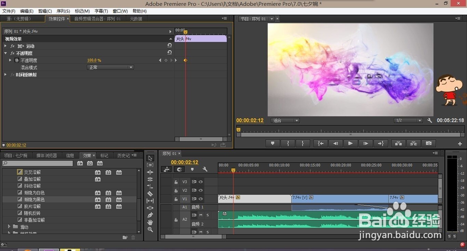Toggle V1 track output eye

coord(201,199)
